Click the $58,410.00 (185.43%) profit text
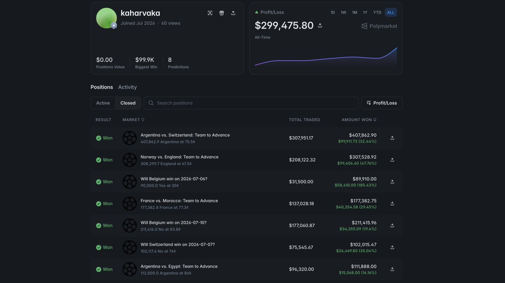This screenshot has height=283, width=505. [x=355, y=185]
